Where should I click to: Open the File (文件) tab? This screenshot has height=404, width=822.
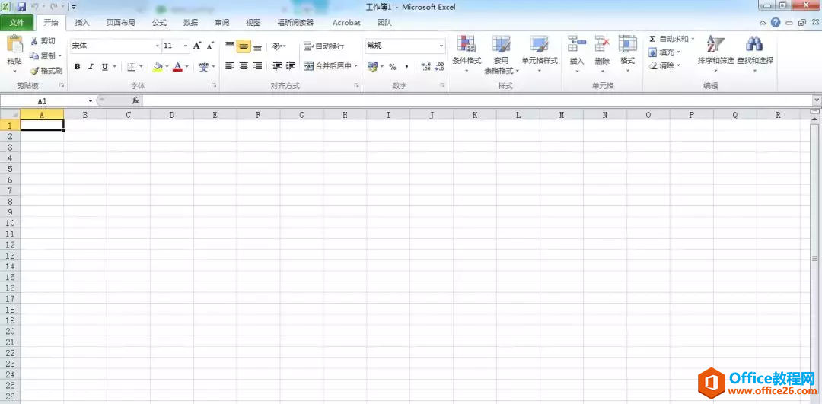17,23
